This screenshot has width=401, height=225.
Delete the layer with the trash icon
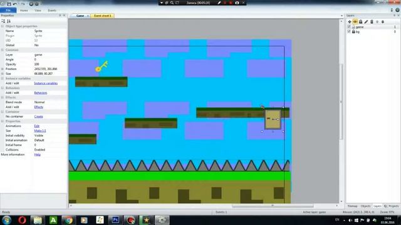click(x=372, y=22)
